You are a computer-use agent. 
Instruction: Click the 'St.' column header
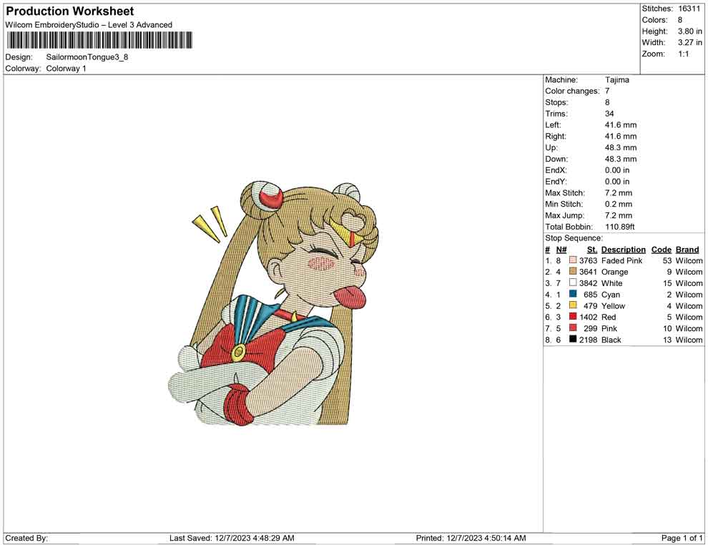tap(592, 250)
